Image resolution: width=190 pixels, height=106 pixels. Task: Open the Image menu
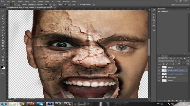click(x=20, y=1)
